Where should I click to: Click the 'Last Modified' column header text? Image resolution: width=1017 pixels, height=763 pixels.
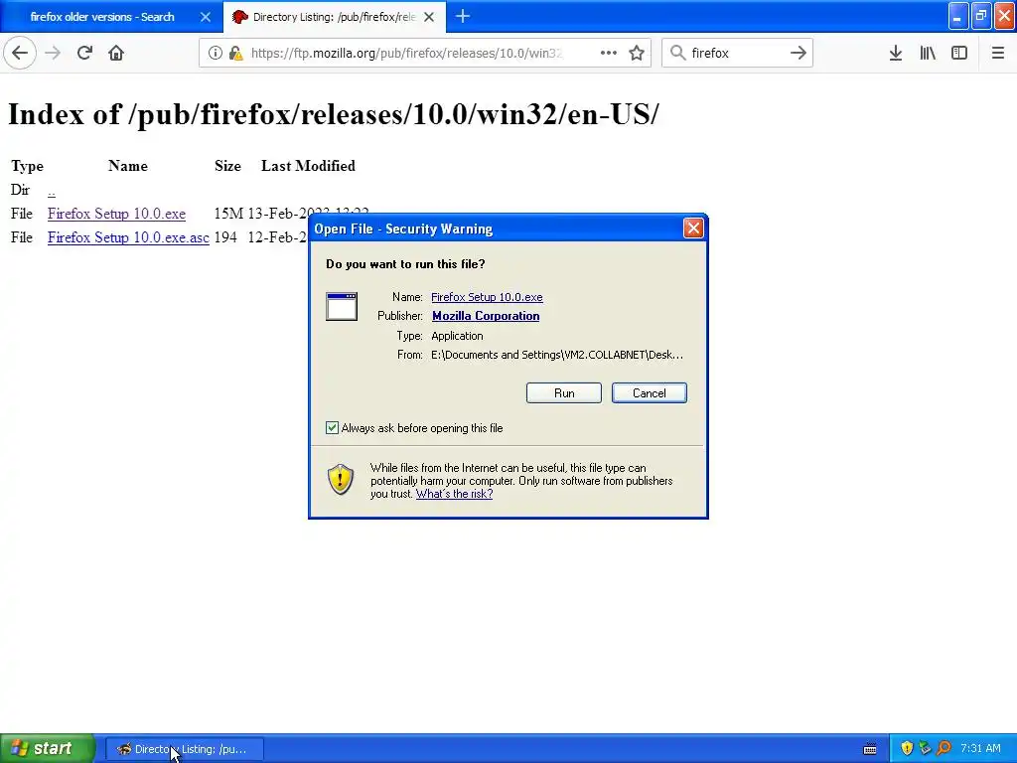[x=308, y=166]
